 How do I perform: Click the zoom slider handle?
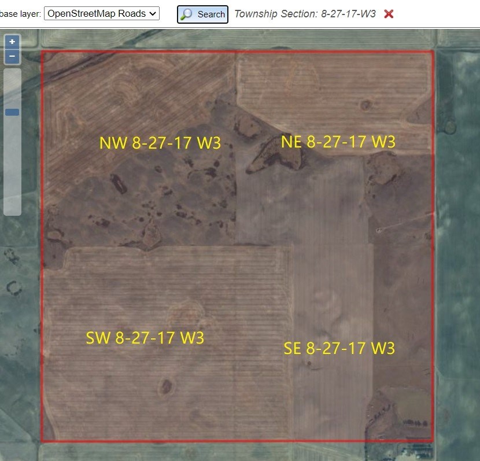[x=12, y=112]
